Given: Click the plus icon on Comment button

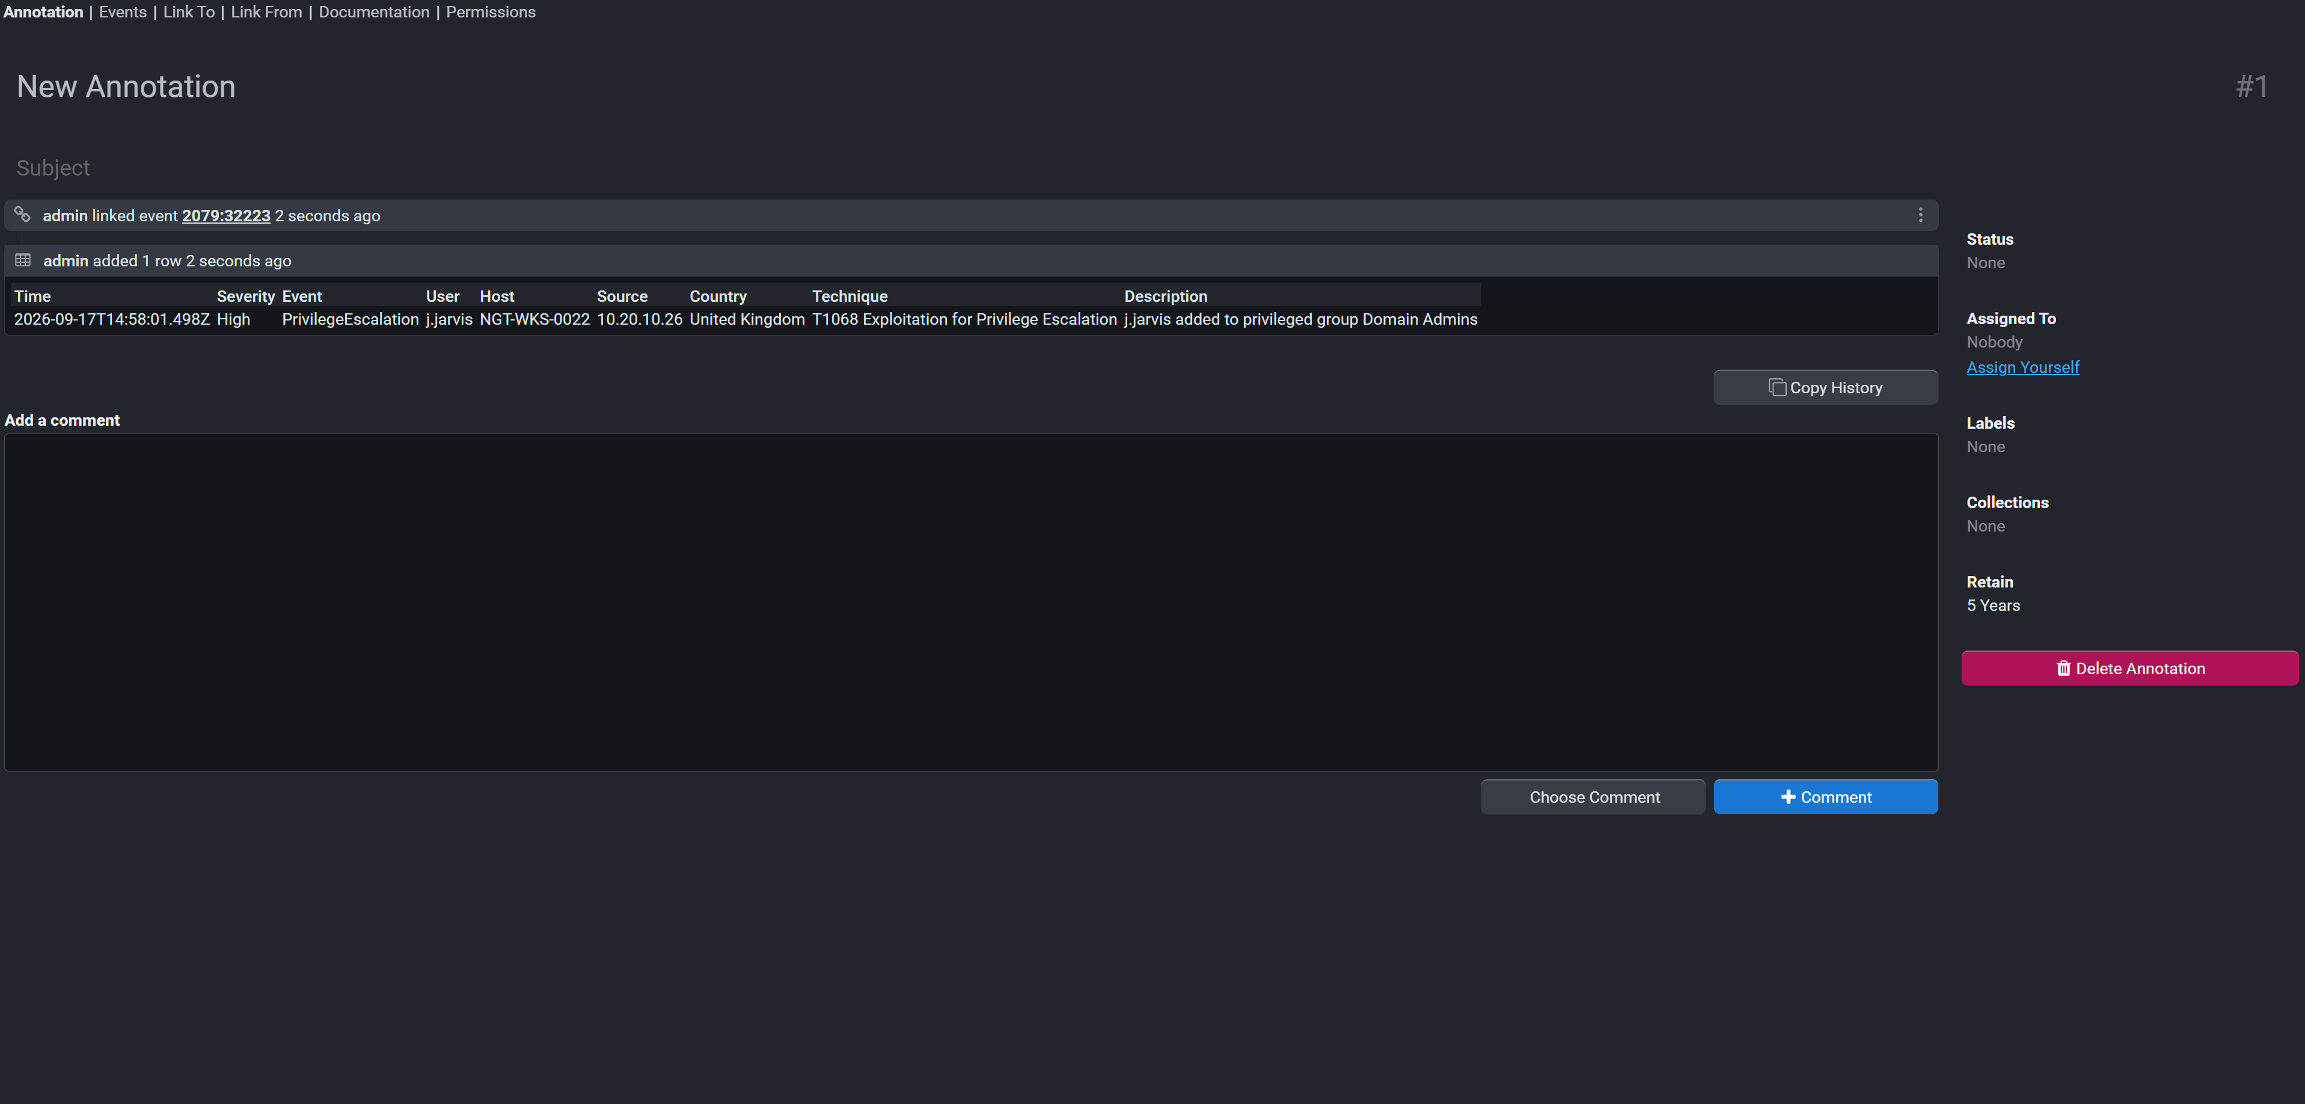Looking at the screenshot, I should point(1788,797).
